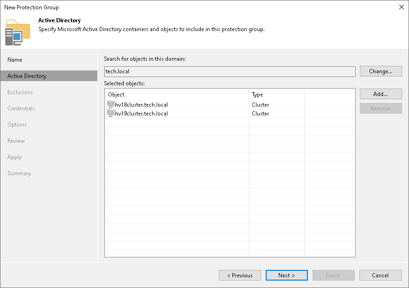Proceed with the Next button
The image size is (409, 288).
tap(287, 275)
